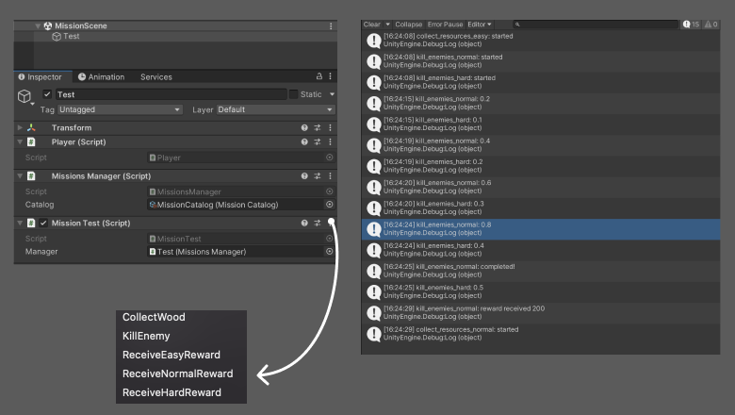Open Missions Manager component kebab menu
The image size is (735, 415).
coord(330,175)
